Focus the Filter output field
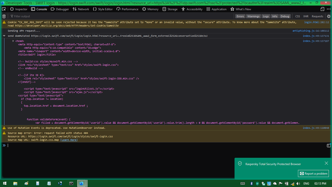 122,16
